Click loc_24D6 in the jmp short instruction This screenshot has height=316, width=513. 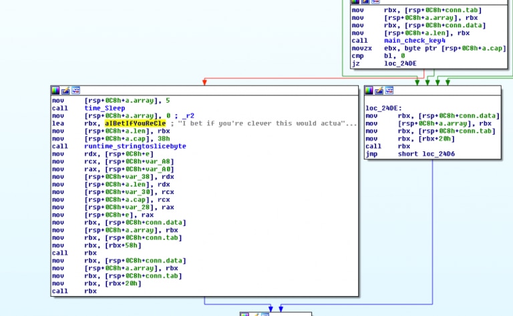(438, 154)
